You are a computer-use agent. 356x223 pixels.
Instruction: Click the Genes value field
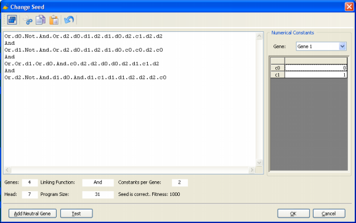[30, 182]
